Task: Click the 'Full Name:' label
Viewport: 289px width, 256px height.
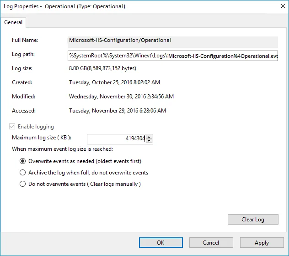Action: coord(25,40)
